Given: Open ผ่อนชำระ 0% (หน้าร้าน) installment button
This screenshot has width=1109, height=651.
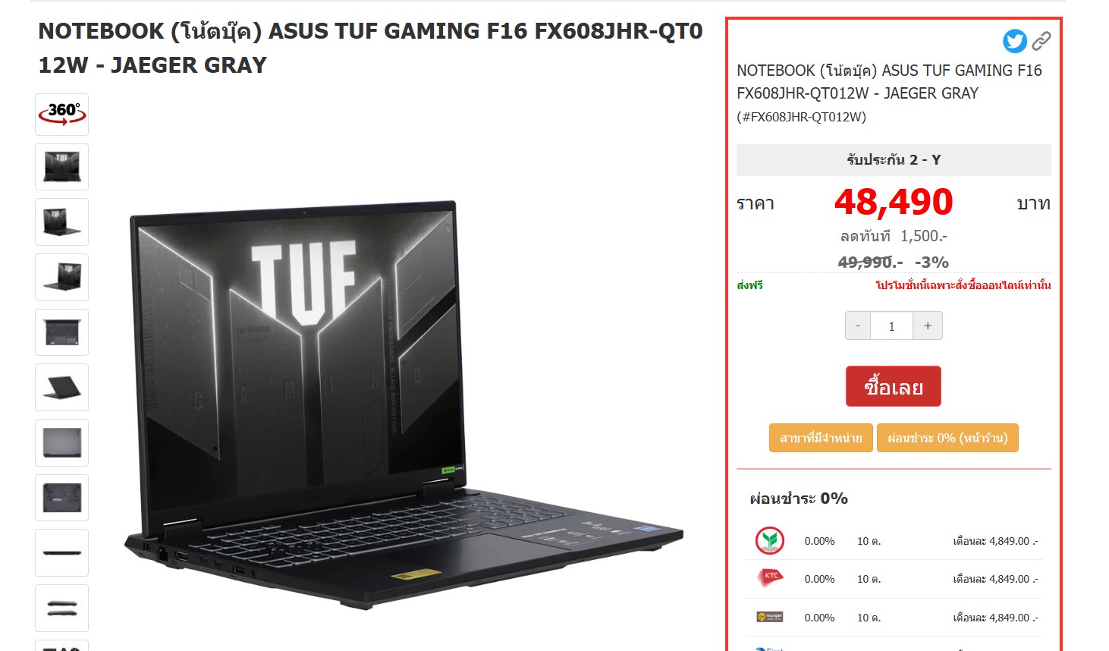Looking at the screenshot, I should point(947,438).
